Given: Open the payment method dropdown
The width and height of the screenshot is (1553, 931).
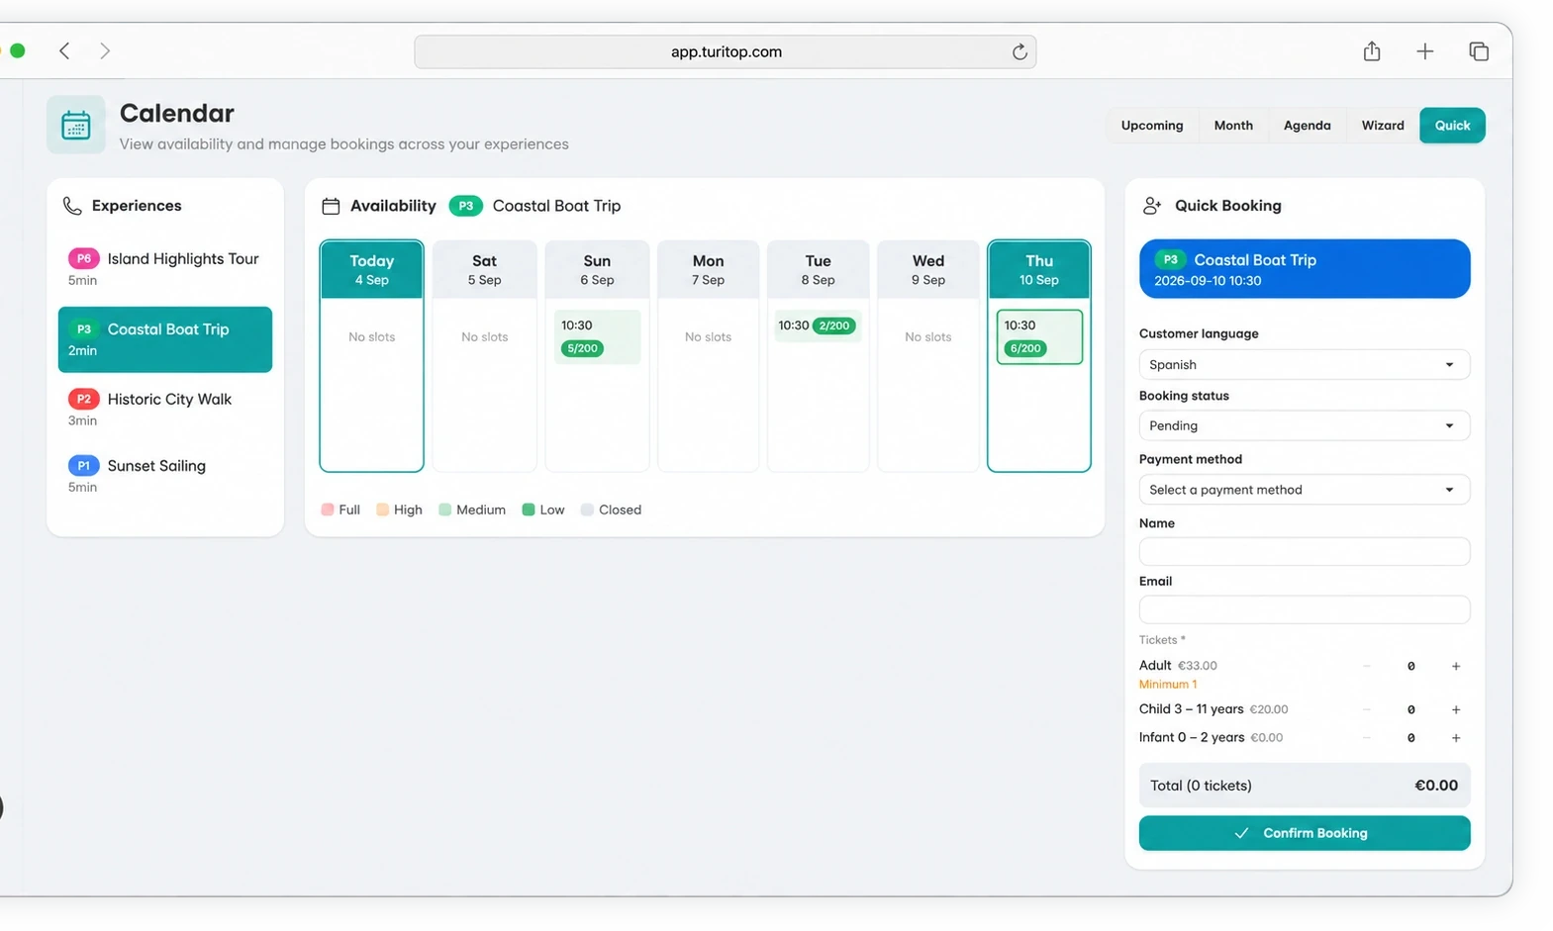Looking at the screenshot, I should 1304,490.
